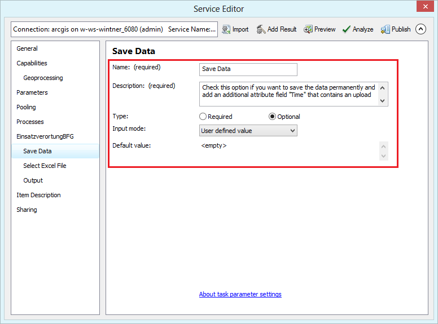Open the About task parameter settings link
The width and height of the screenshot is (438, 324).
coord(240,294)
